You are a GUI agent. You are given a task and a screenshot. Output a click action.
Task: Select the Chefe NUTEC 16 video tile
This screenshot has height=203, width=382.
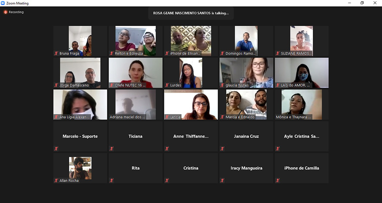[x=135, y=73]
